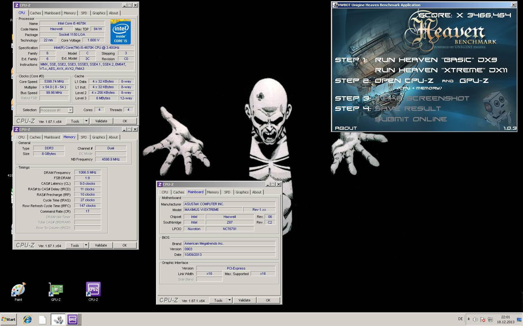Click Validate in Memory CPU-Z window
Screen dimensions: 523x326
(101, 245)
